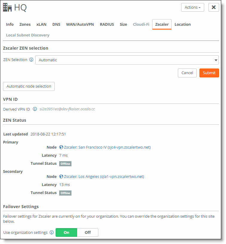Click the globe icon next to Los Angeles node
Viewport: 226px width, 244px height.
pos(61,176)
